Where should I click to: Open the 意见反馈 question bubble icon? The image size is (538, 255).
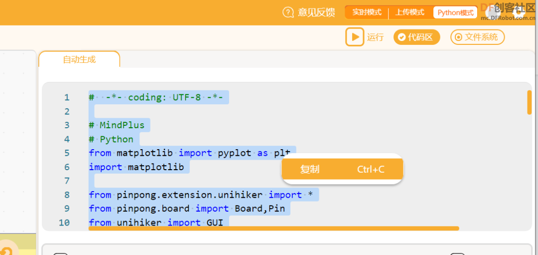288,12
